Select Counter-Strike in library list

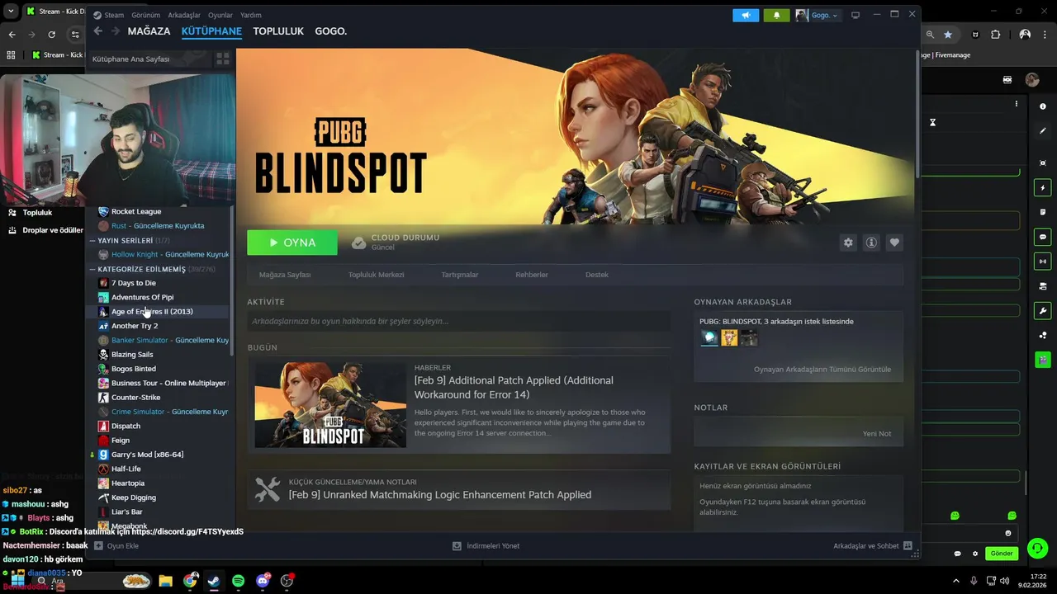(x=135, y=398)
